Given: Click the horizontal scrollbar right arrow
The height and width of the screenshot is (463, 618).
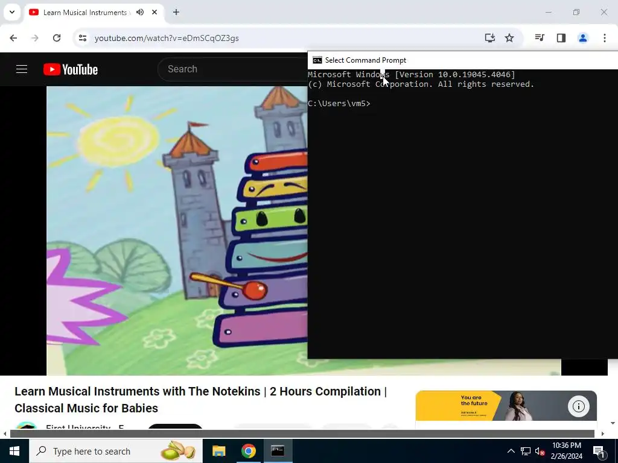Looking at the screenshot, I should point(603,434).
